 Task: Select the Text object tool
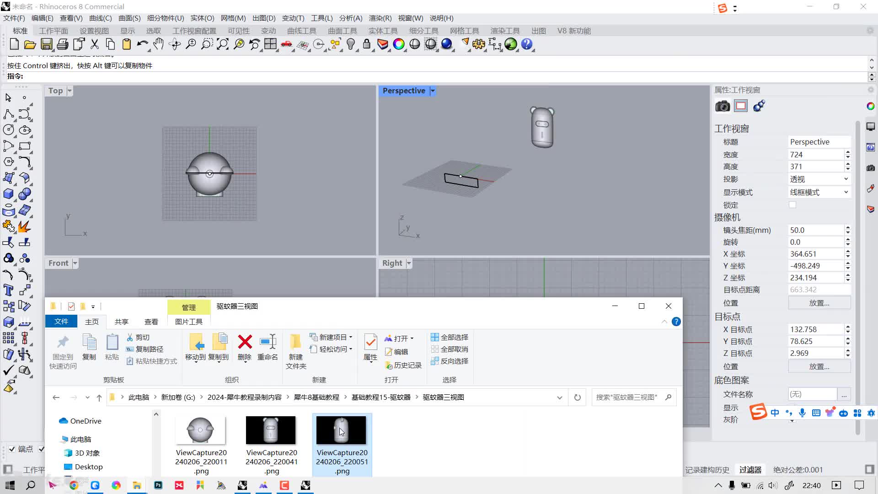point(8,290)
